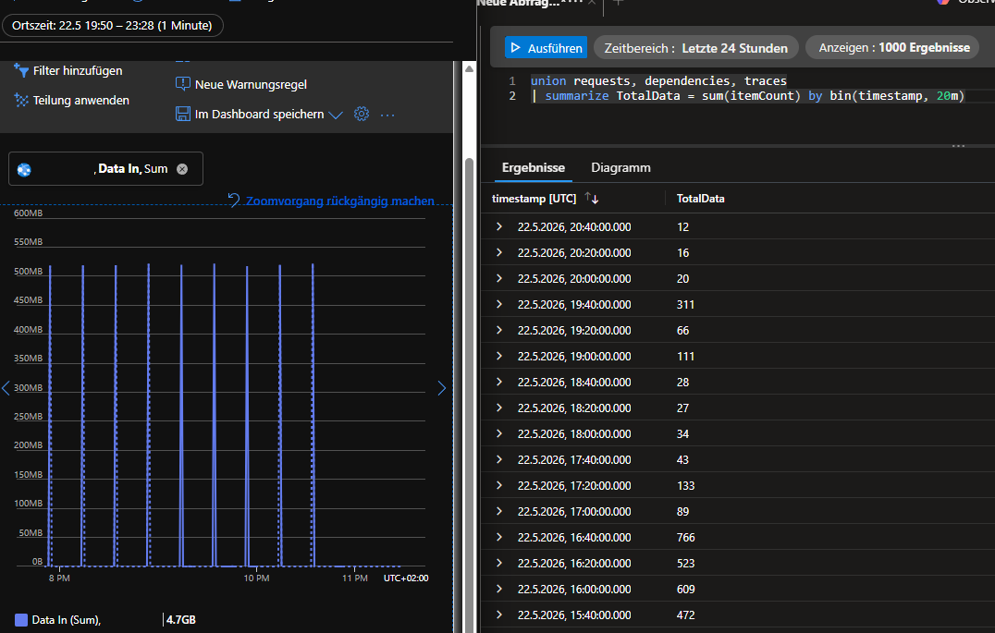Click the up arrow of the metrics panel scrollbar
The image size is (995, 633).
click(470, 68)
